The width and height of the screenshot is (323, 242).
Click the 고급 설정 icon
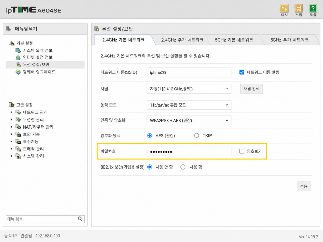point(12,105)
